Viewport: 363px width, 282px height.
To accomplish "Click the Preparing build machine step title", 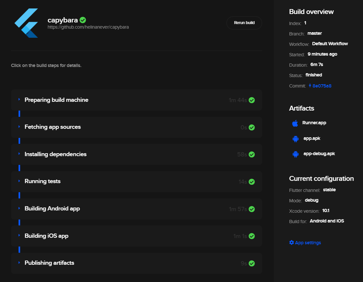I will [57, 100].
